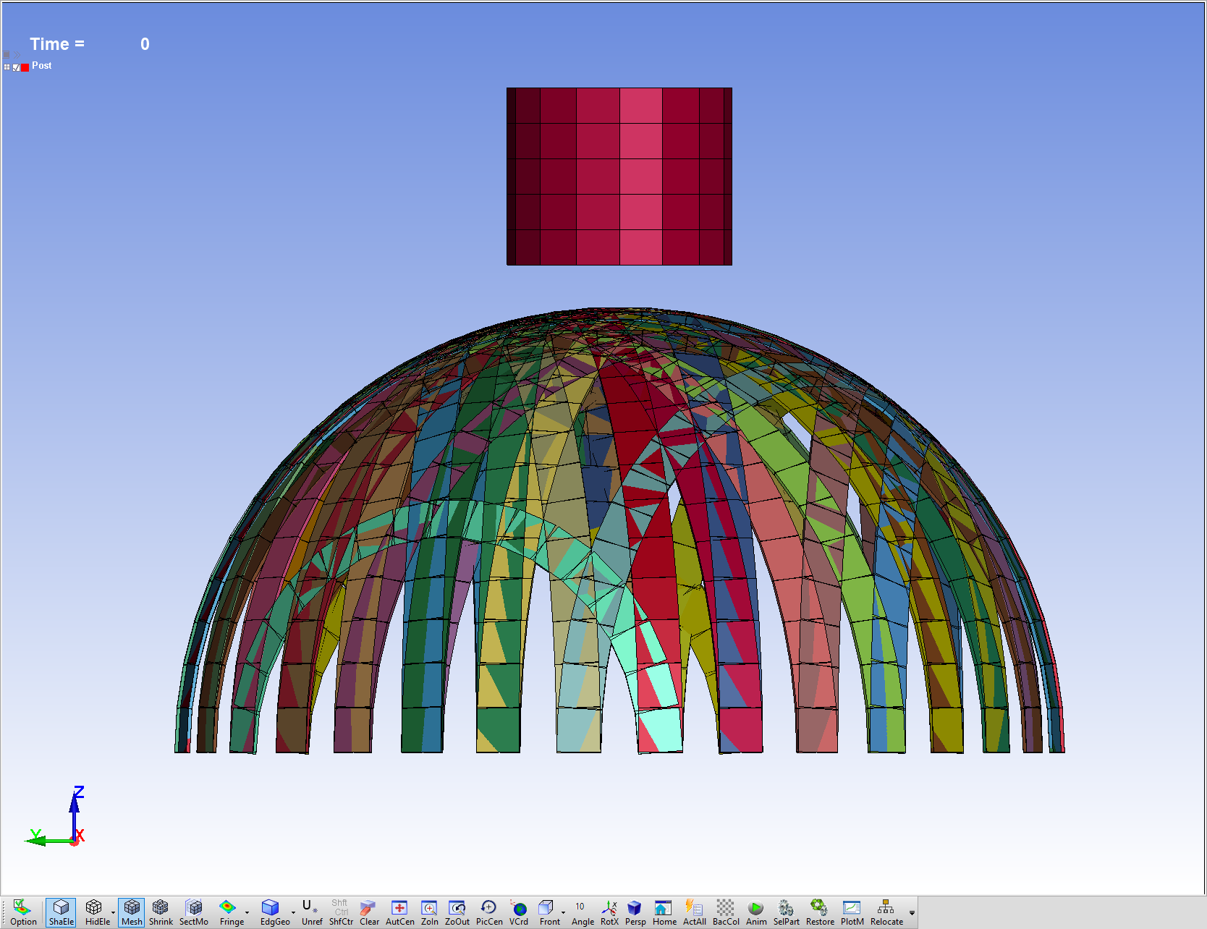Open the EdgGeo dropdown arrow
The width and height of the screenshot is (1207, 929).
point(293,913)
